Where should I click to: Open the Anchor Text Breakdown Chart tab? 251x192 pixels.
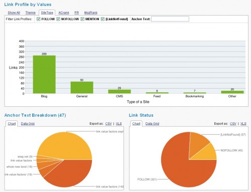12,124
